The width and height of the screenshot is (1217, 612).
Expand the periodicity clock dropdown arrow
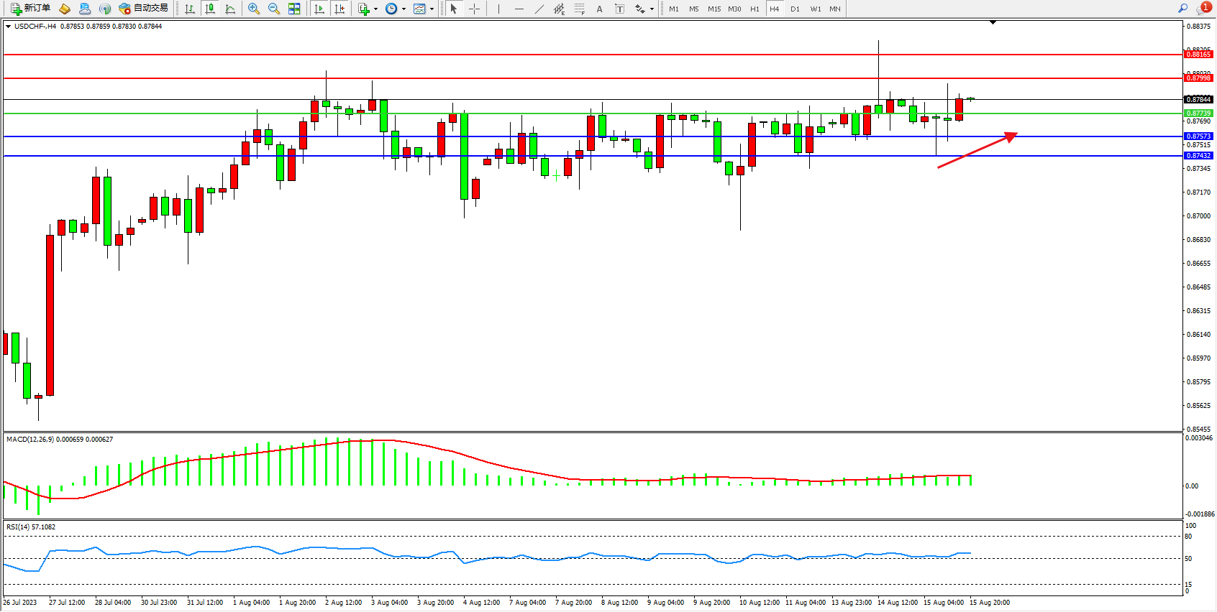coord(404,9)
